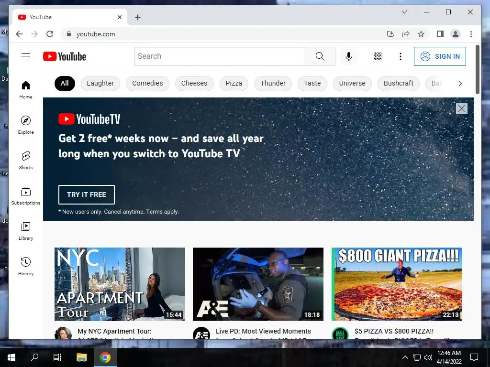Open Windows Start menu
The width and height of the screenshot is (490, 367).
[x=11, y=357]
